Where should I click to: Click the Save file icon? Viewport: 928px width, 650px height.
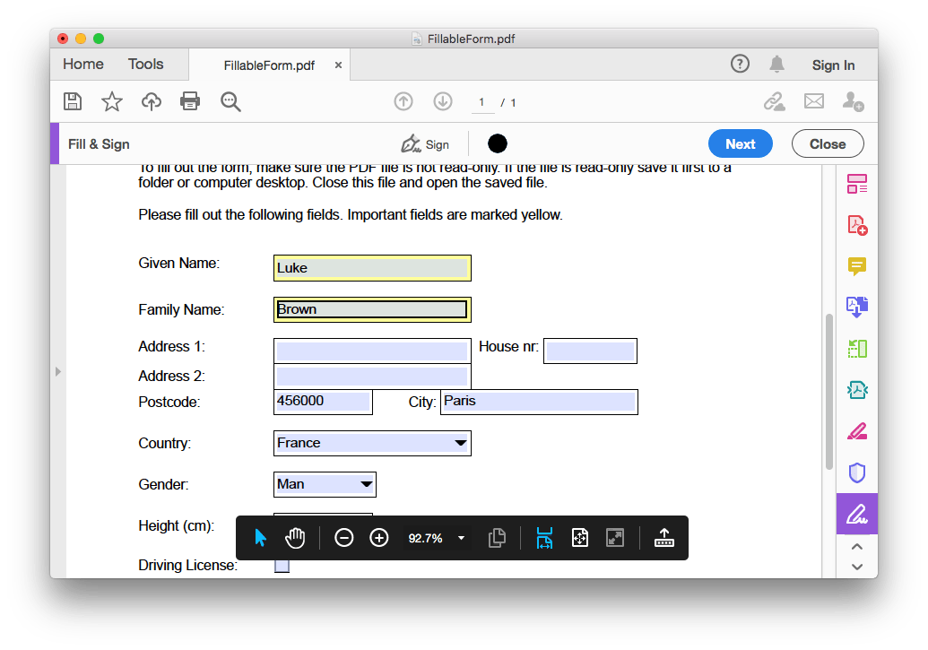73,101
